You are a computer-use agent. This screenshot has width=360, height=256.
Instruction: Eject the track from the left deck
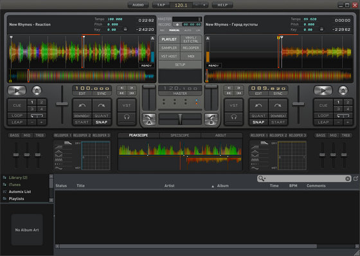pyautogui.click(x=37, y=91)
